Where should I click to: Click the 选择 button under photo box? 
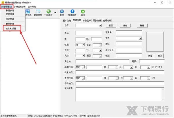pos(150,56)
